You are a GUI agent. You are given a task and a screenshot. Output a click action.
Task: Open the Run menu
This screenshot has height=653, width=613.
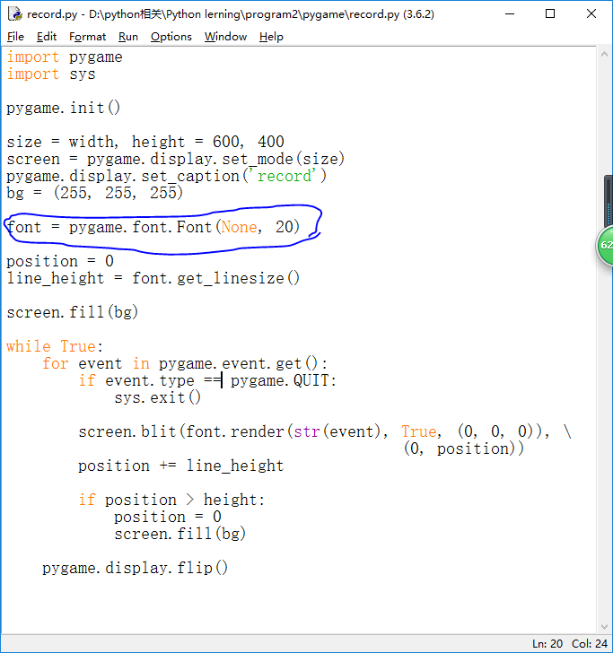pos(128,37)
